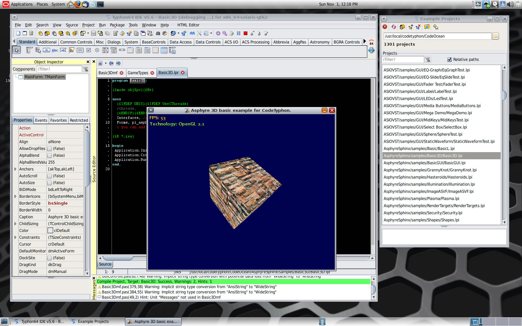Stop debugging with the red square button
Screen dimensions: 522x326
click(x=245, y=33)
